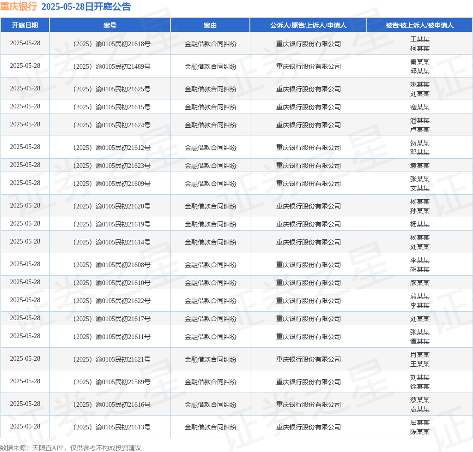Click 金融借款合同纠纷 in the 21589 row
The image size is (473, 452).
pyautogui.click(x=210, y=382)
